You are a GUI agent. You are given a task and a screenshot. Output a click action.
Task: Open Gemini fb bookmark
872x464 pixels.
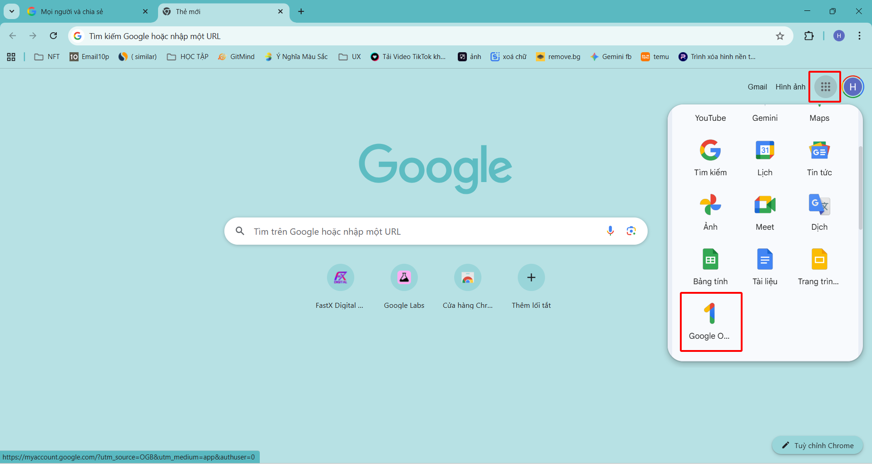coord(611,57)
